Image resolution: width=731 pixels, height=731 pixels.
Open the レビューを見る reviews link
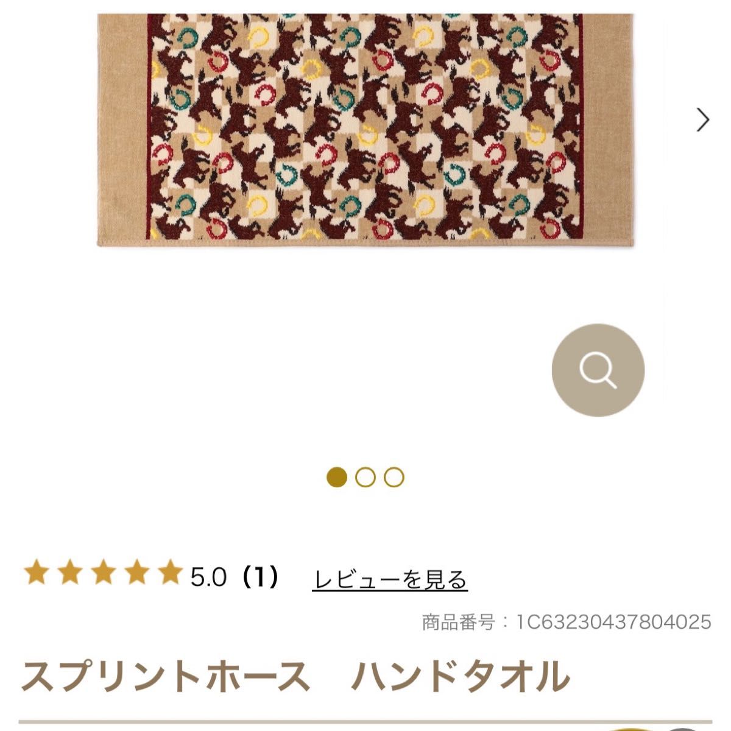pyautogui.click(x=390, y=579)
